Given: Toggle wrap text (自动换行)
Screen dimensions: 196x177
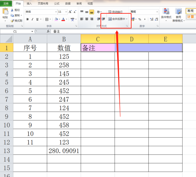Looking at the screenshot, I should (115, 12).
